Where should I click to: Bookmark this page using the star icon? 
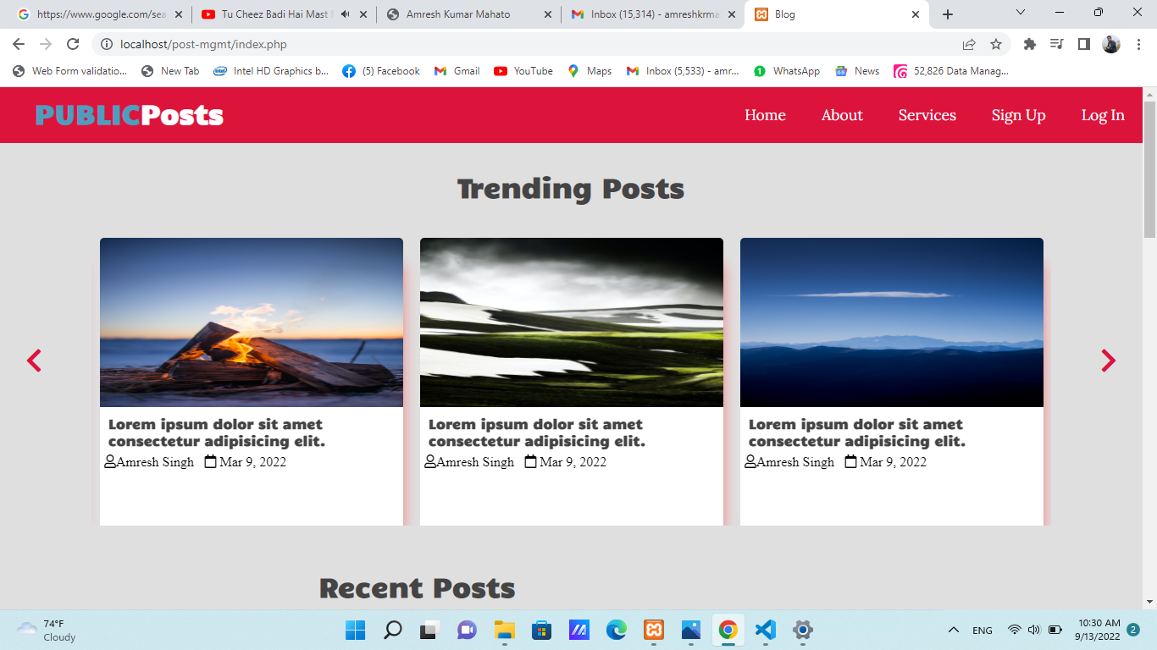click(x=996, y=44)
